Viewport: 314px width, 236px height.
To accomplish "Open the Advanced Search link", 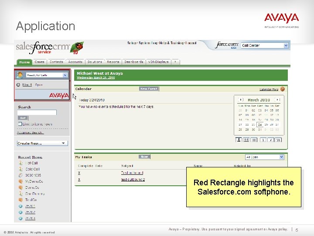I will click(31, 132).
